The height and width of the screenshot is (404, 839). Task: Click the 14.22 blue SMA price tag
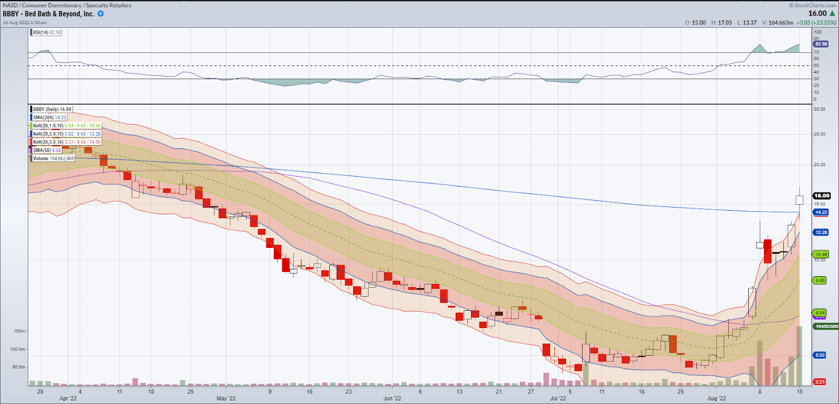[x=821, y=212]
